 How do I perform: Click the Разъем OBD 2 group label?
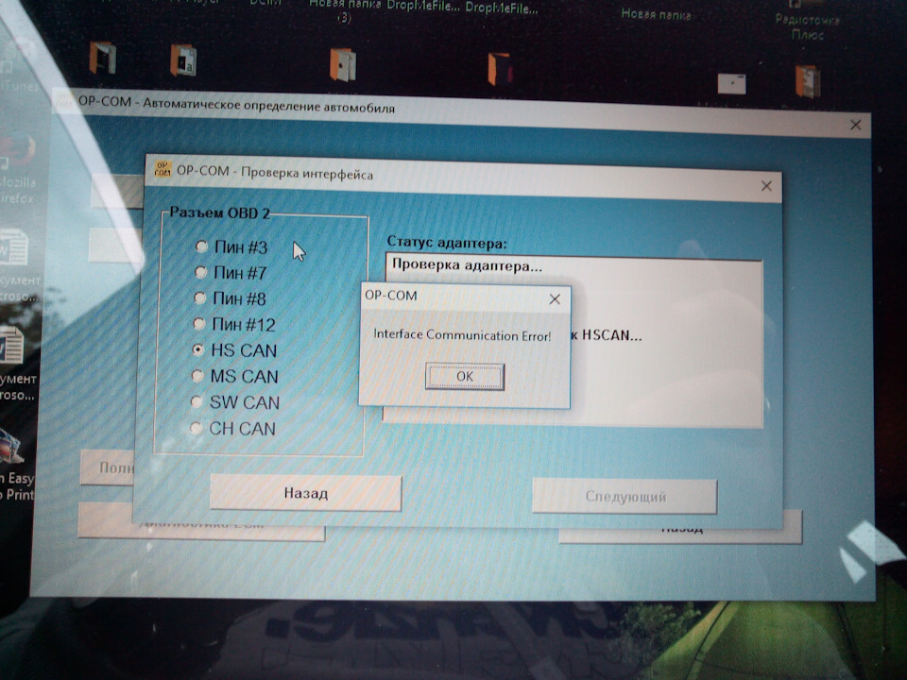[x=220, y=212]
